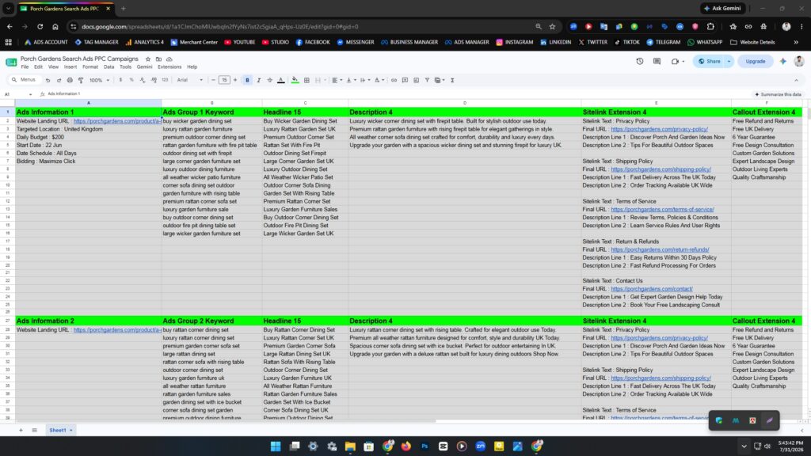This screenshot has width=811, height=456.
Task: Open more number formats 123
Action: click(x=165, y=80)
